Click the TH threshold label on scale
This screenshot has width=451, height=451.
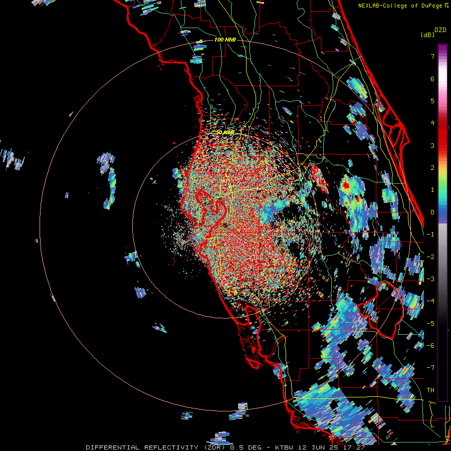430,390
